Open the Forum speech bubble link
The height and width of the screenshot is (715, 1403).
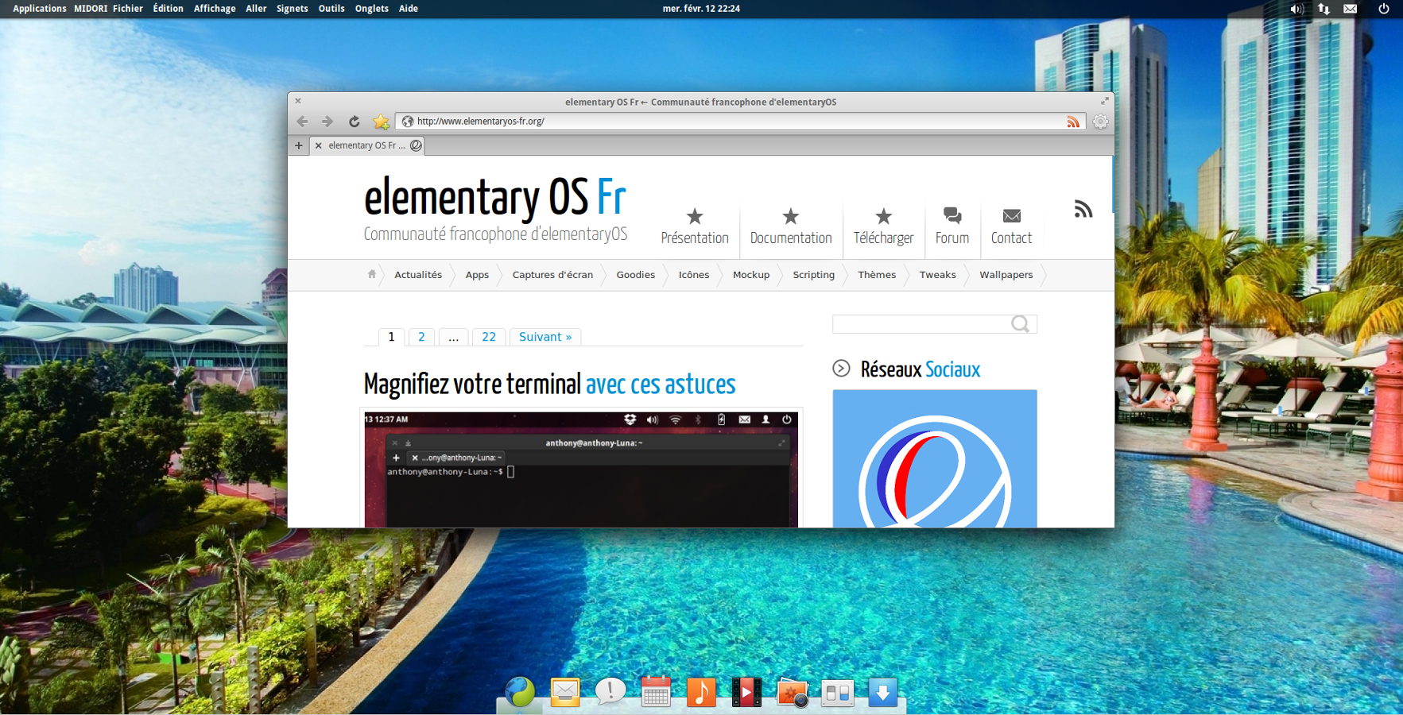[x=952, y=226]
